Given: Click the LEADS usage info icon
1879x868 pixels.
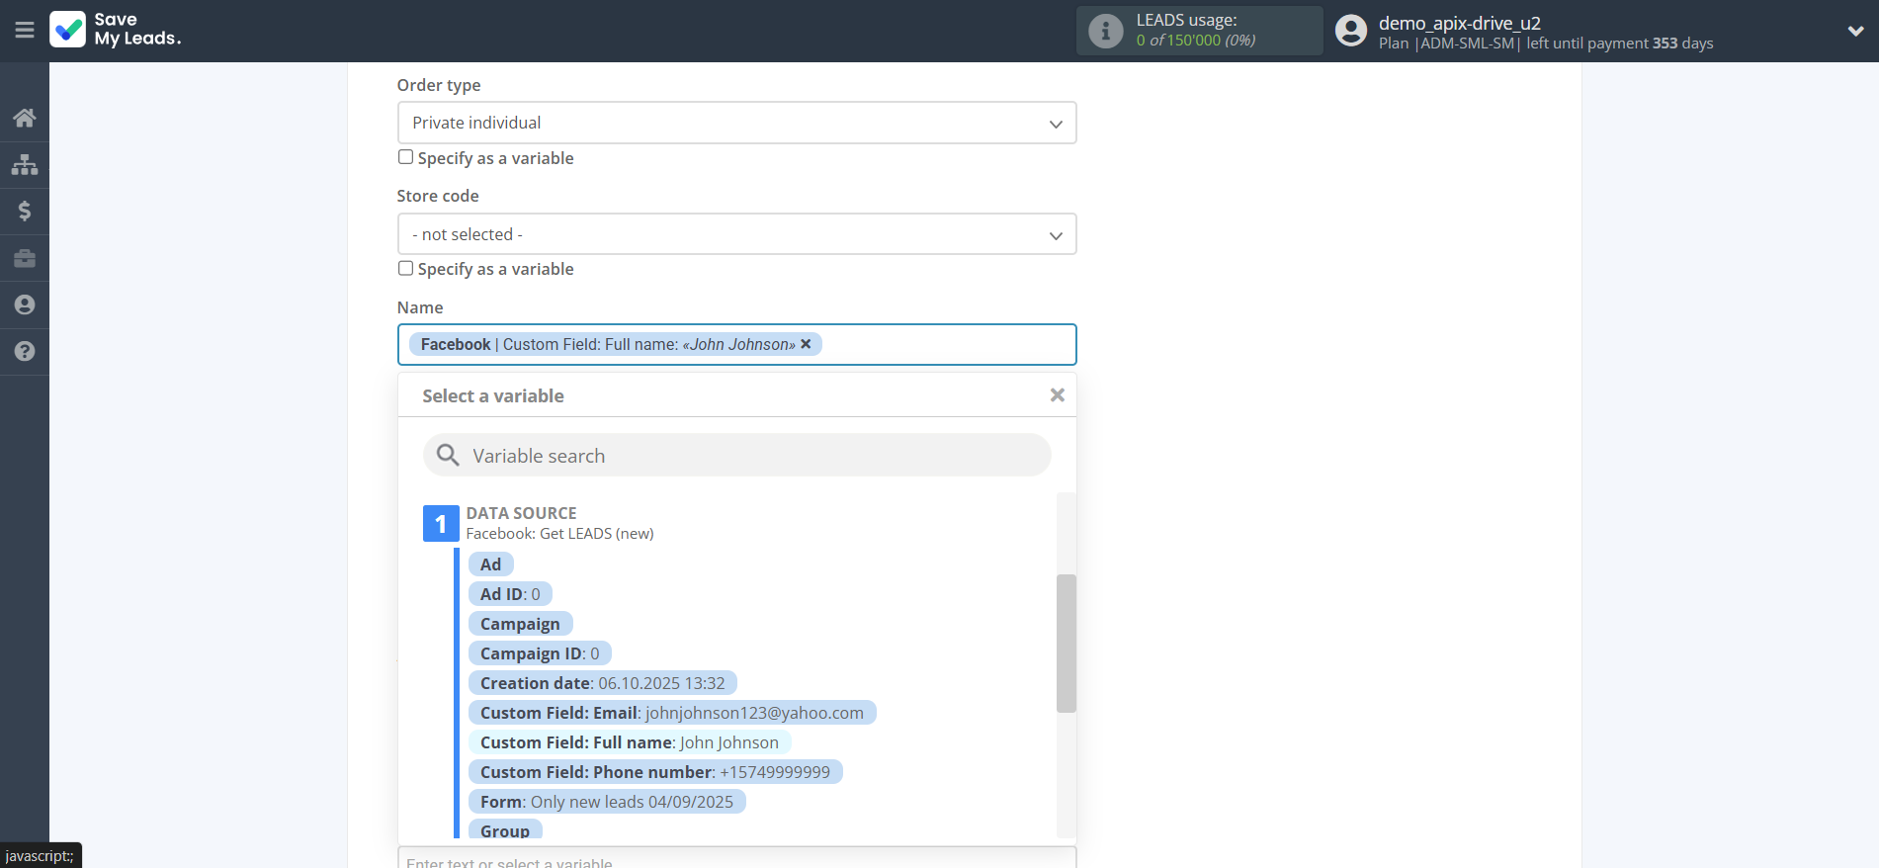Looking at the screenshot, I should (1105, 31).
